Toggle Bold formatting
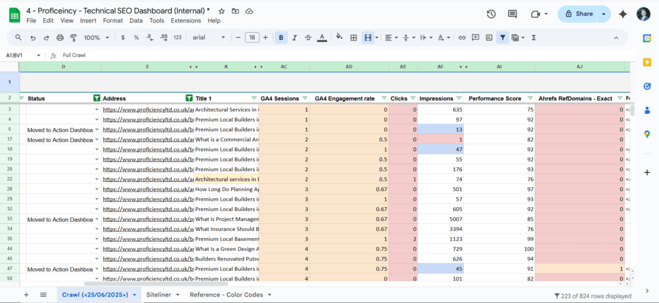 (281, 38)
